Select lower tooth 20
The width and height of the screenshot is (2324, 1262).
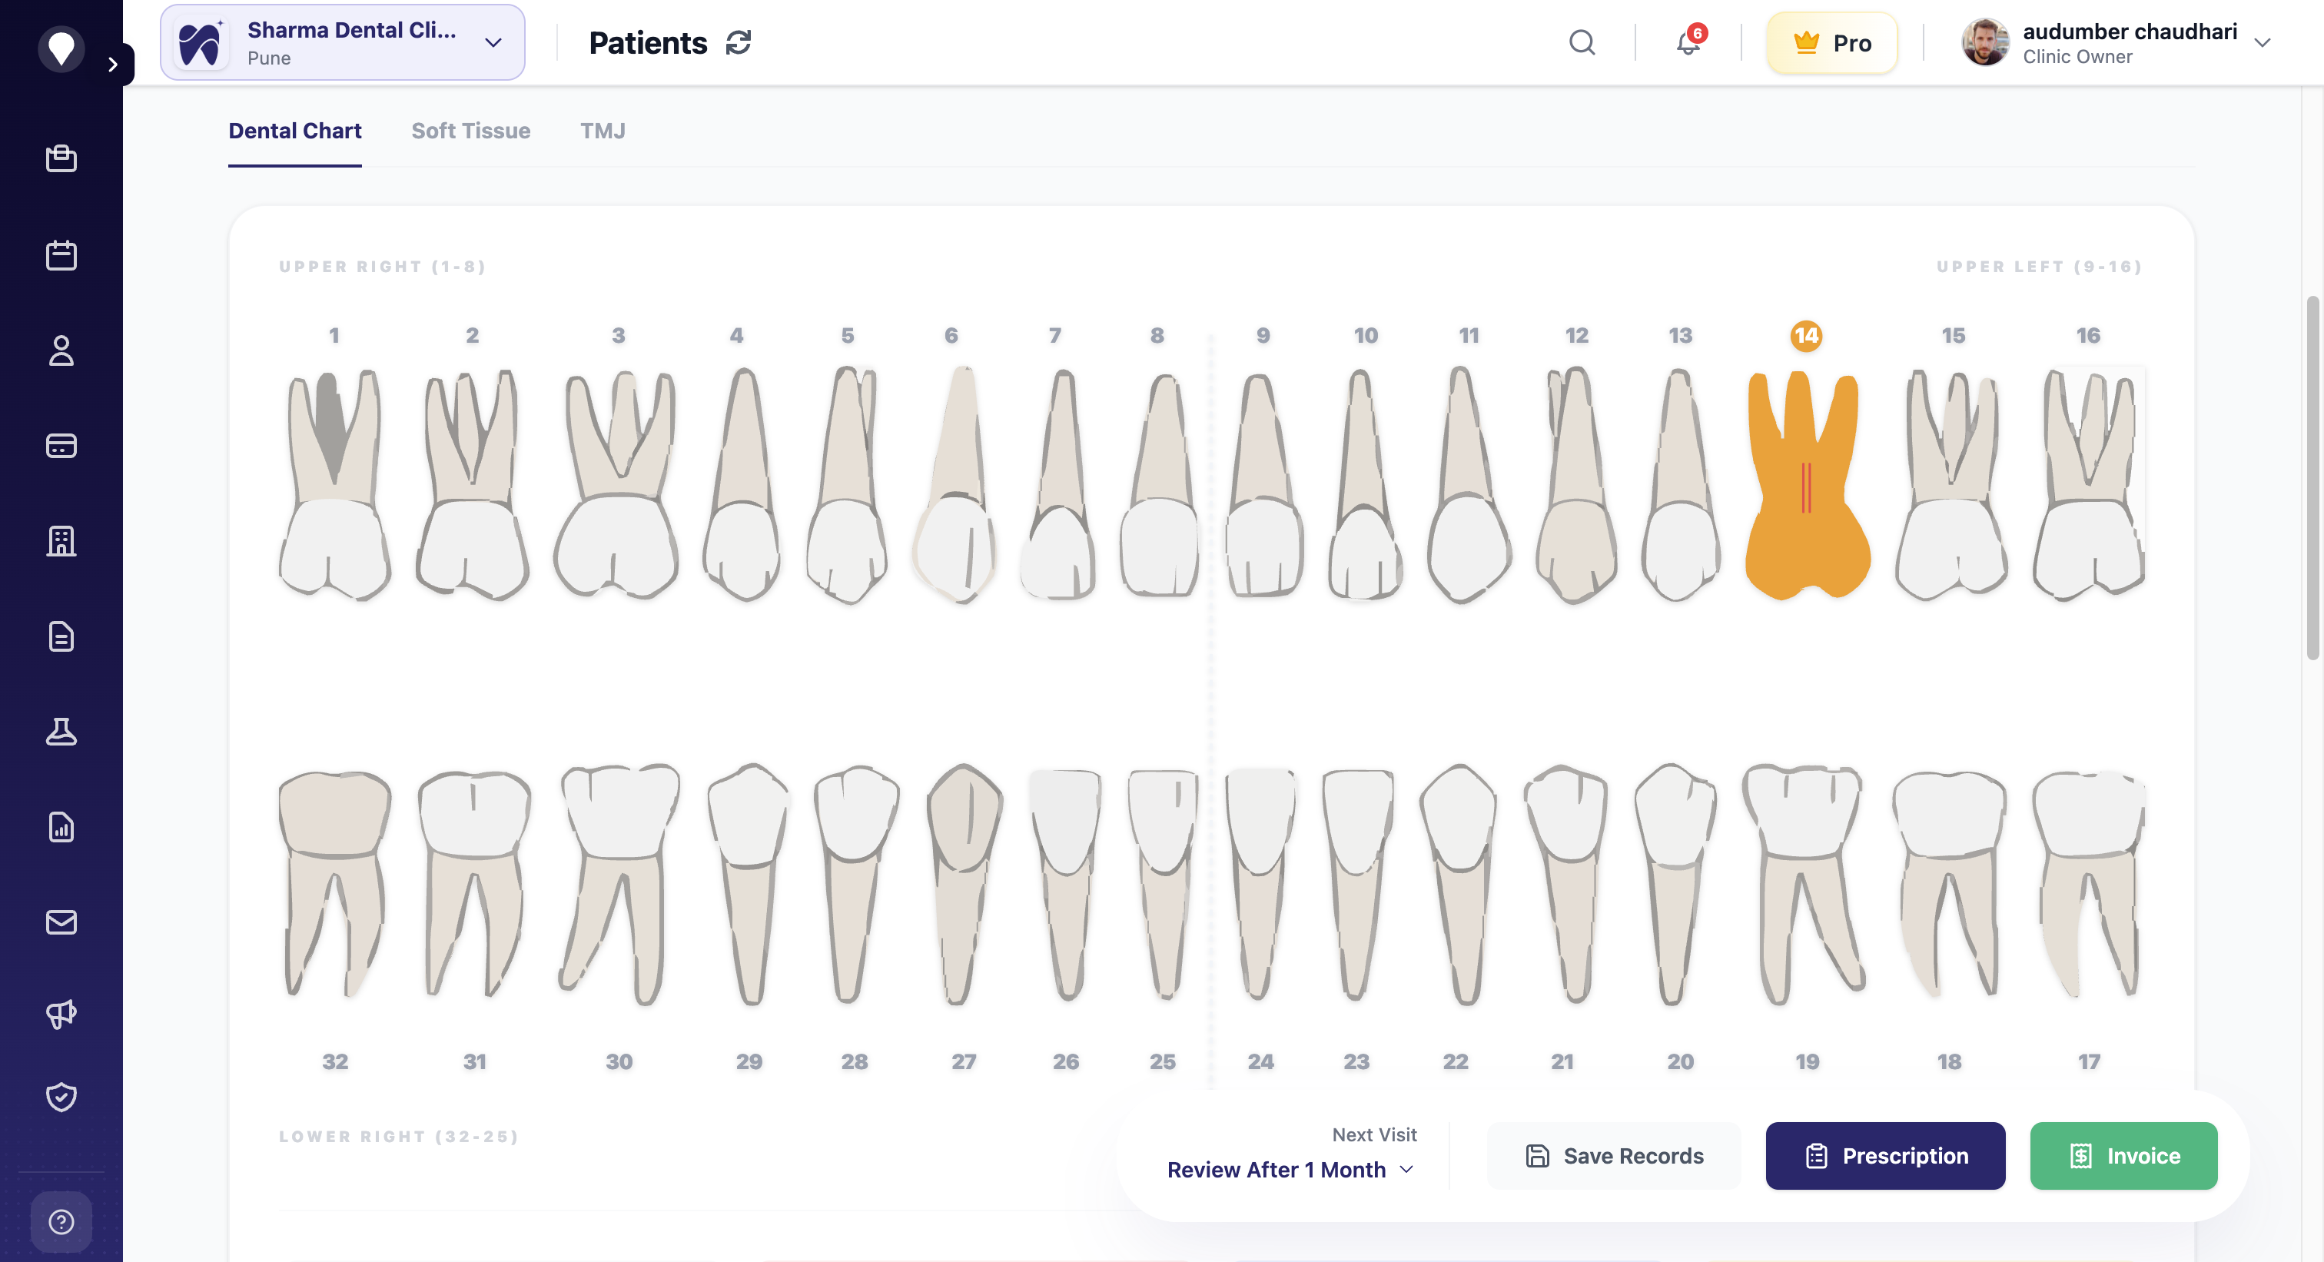[x=1676, y=884]
